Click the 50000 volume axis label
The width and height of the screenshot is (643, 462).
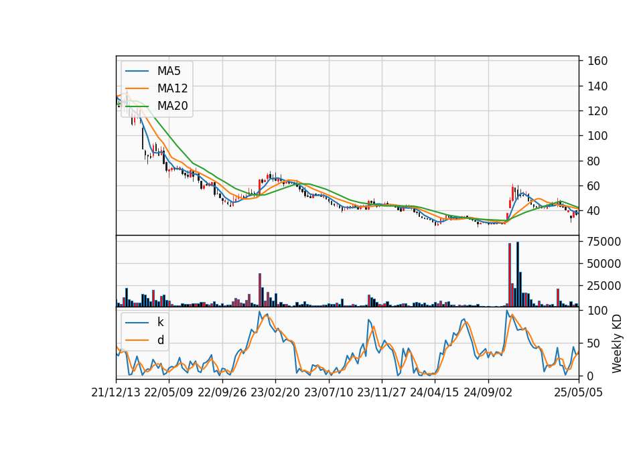point(604,264)
